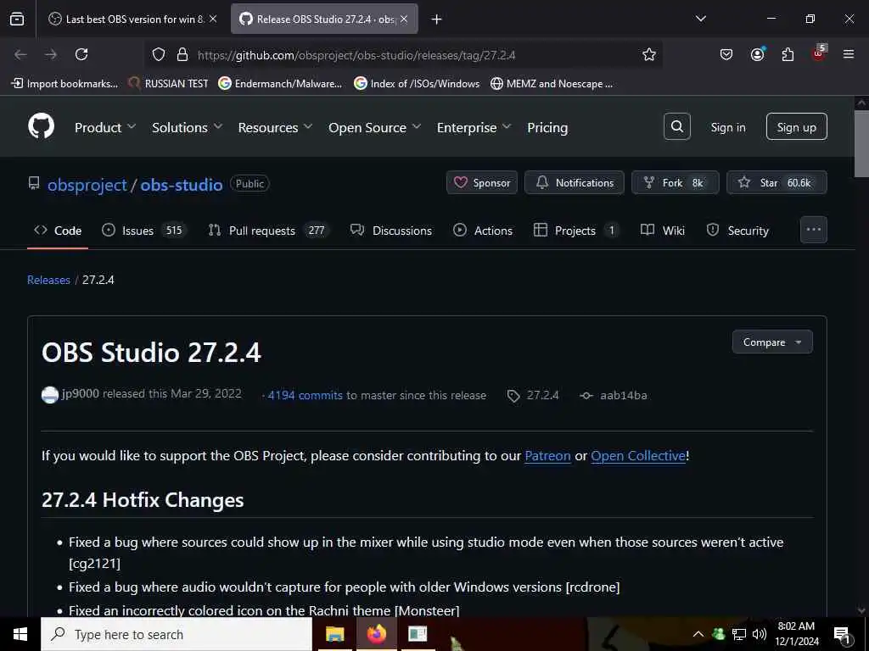Open the Pull requests tab

pyautogui.click(x=269, y=231)
